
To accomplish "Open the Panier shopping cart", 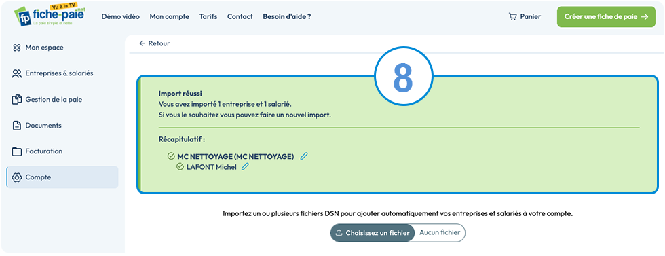I will tap(525, 16).
